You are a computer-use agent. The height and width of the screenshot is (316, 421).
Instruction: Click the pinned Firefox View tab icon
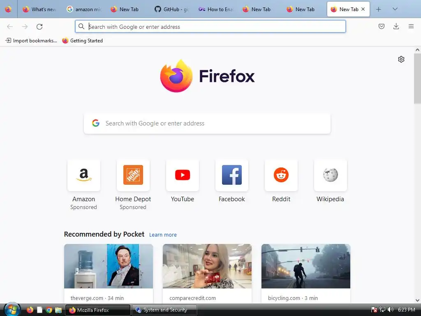coord(8,9)
